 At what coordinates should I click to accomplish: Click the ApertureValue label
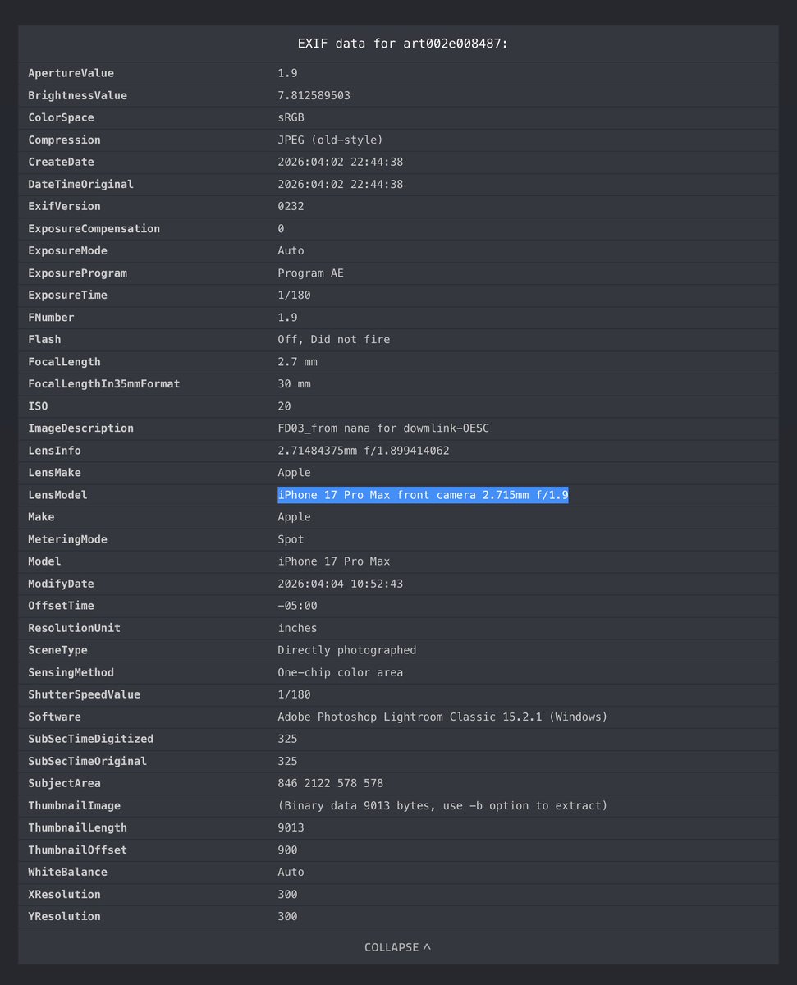[71, 73]
